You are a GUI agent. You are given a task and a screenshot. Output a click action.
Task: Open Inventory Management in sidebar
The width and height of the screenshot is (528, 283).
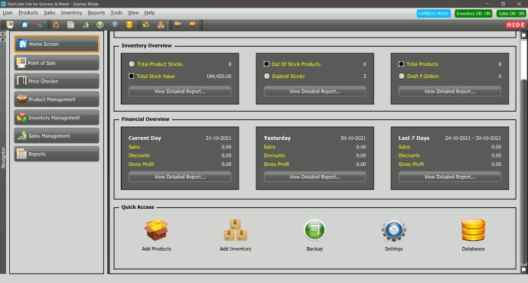(57, 118)
